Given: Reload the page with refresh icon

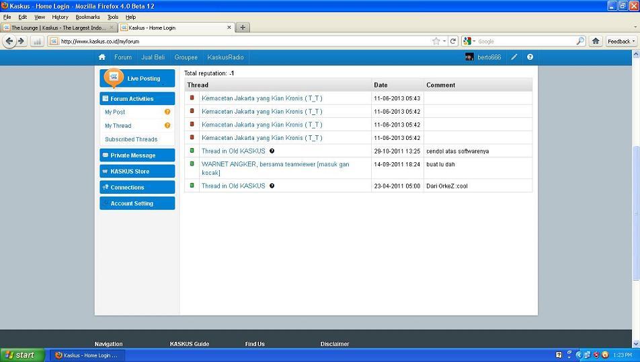Looking at the screenshot, I should click(x=453, y=41).
